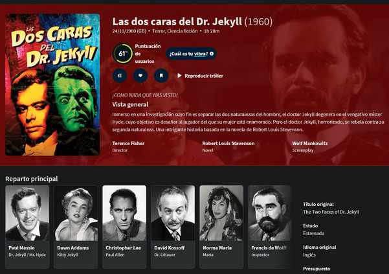389x274 pixels.
Task: Click the play triangle beside Reproducir tráiler
Action: [180, 75]
